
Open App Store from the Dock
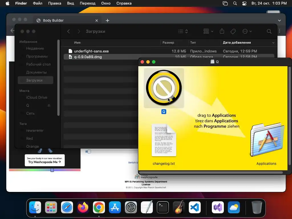pos(115,207)
